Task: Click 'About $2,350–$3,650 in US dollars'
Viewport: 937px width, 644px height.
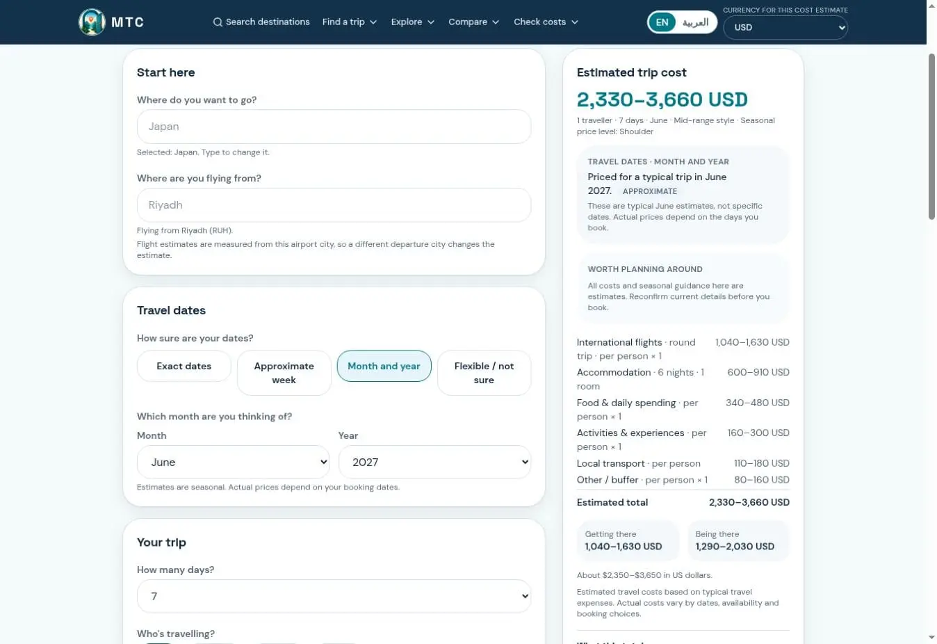Action: [x=644, y=575]
